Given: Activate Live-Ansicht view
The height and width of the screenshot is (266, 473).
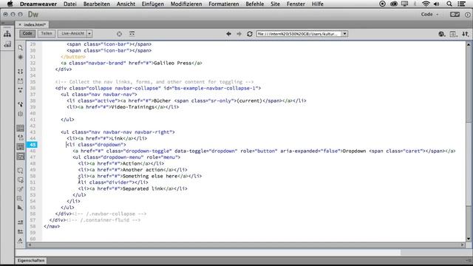Looking at the screenshot, I should pyautogui.click(x=72, y=33).
